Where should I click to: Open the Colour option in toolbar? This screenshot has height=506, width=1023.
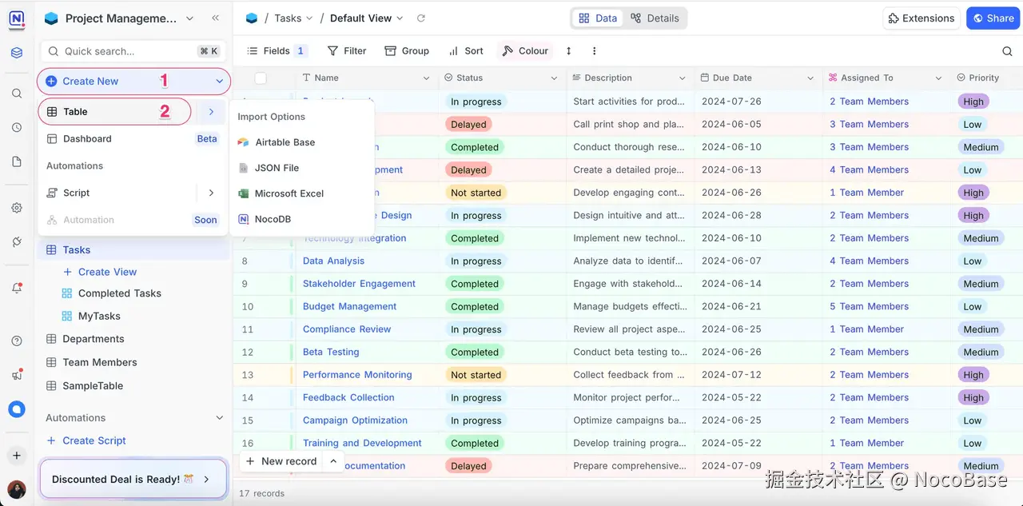(525, 51)
